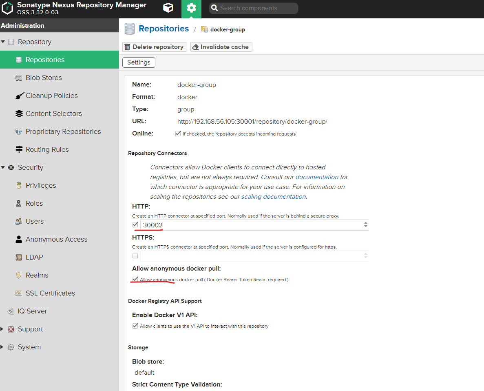Click the Anonymous Access person icon
The width and height of the screenshot is (484, 391).
19,239
